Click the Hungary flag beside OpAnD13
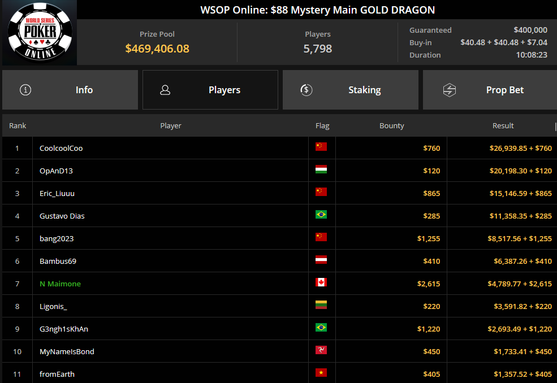This screenshot has height=383, width=557. pyautogui.click(x=321, y=169)
